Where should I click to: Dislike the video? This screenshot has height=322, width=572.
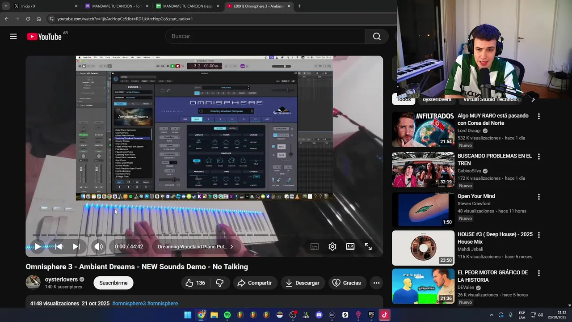coord(220,283)
